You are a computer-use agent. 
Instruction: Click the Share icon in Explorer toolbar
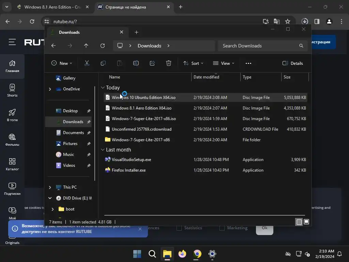pos(152,63)
